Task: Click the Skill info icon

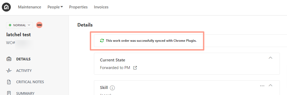Action: [x=112, y=88]
